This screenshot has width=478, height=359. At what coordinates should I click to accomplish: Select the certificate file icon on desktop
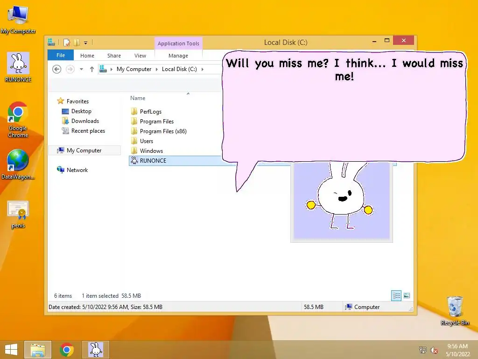(18, 214)
